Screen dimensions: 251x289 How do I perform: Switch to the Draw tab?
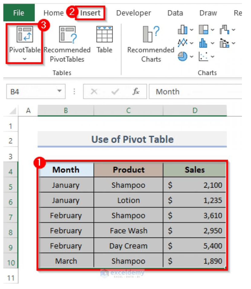pyautogui.click(x=208, y=13)
